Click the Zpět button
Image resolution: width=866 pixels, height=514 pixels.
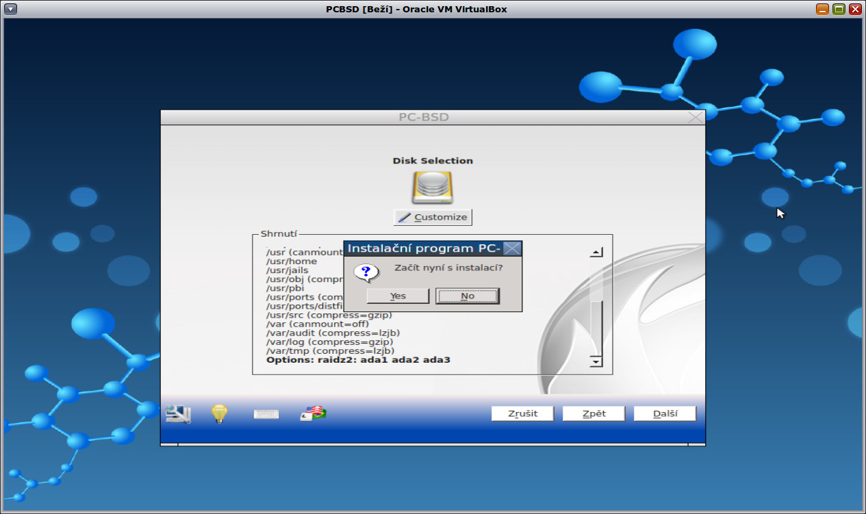(x=593, y=413)
